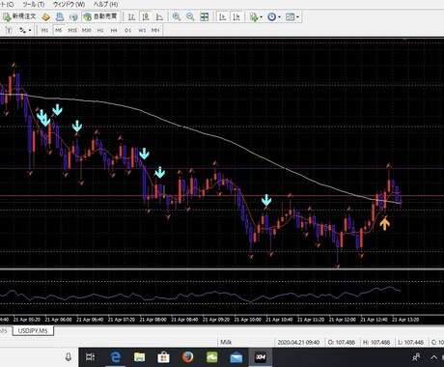Expand the indicators dropdown arrow
The height and width of the screenshot is (367, 444).
pyautogui.click(x=261, y=16)
